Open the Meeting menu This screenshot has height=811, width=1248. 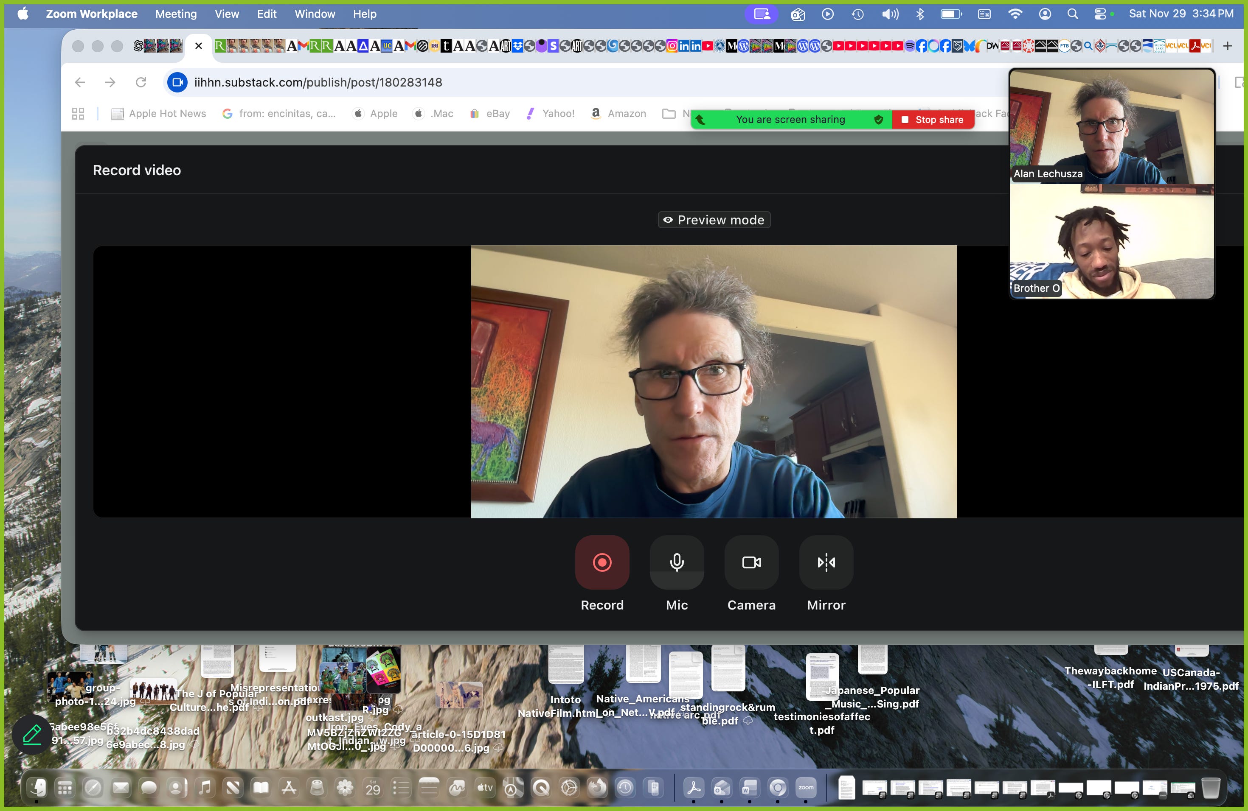176,14
